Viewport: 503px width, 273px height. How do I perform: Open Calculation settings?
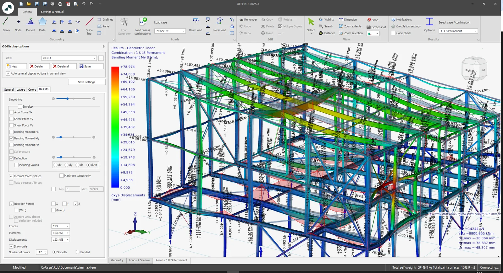(x=406, y=26)
